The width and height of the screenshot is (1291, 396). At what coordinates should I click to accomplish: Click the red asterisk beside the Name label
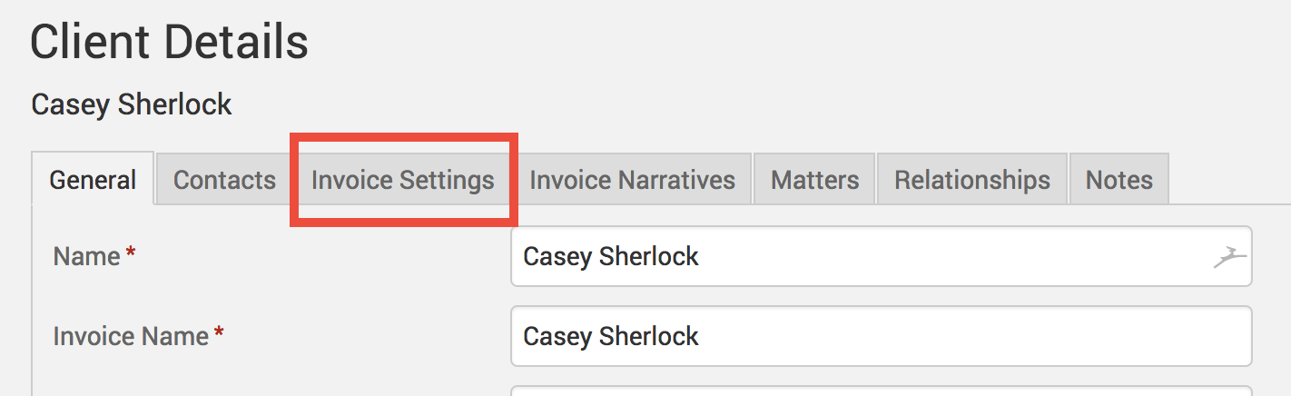point(131,254)
